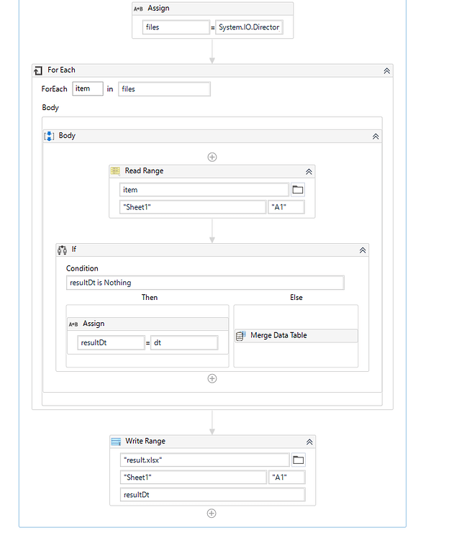The width and height of the screenshot is (454, 538).
Task: Add activity above Read Range
Action: (212, 157)
